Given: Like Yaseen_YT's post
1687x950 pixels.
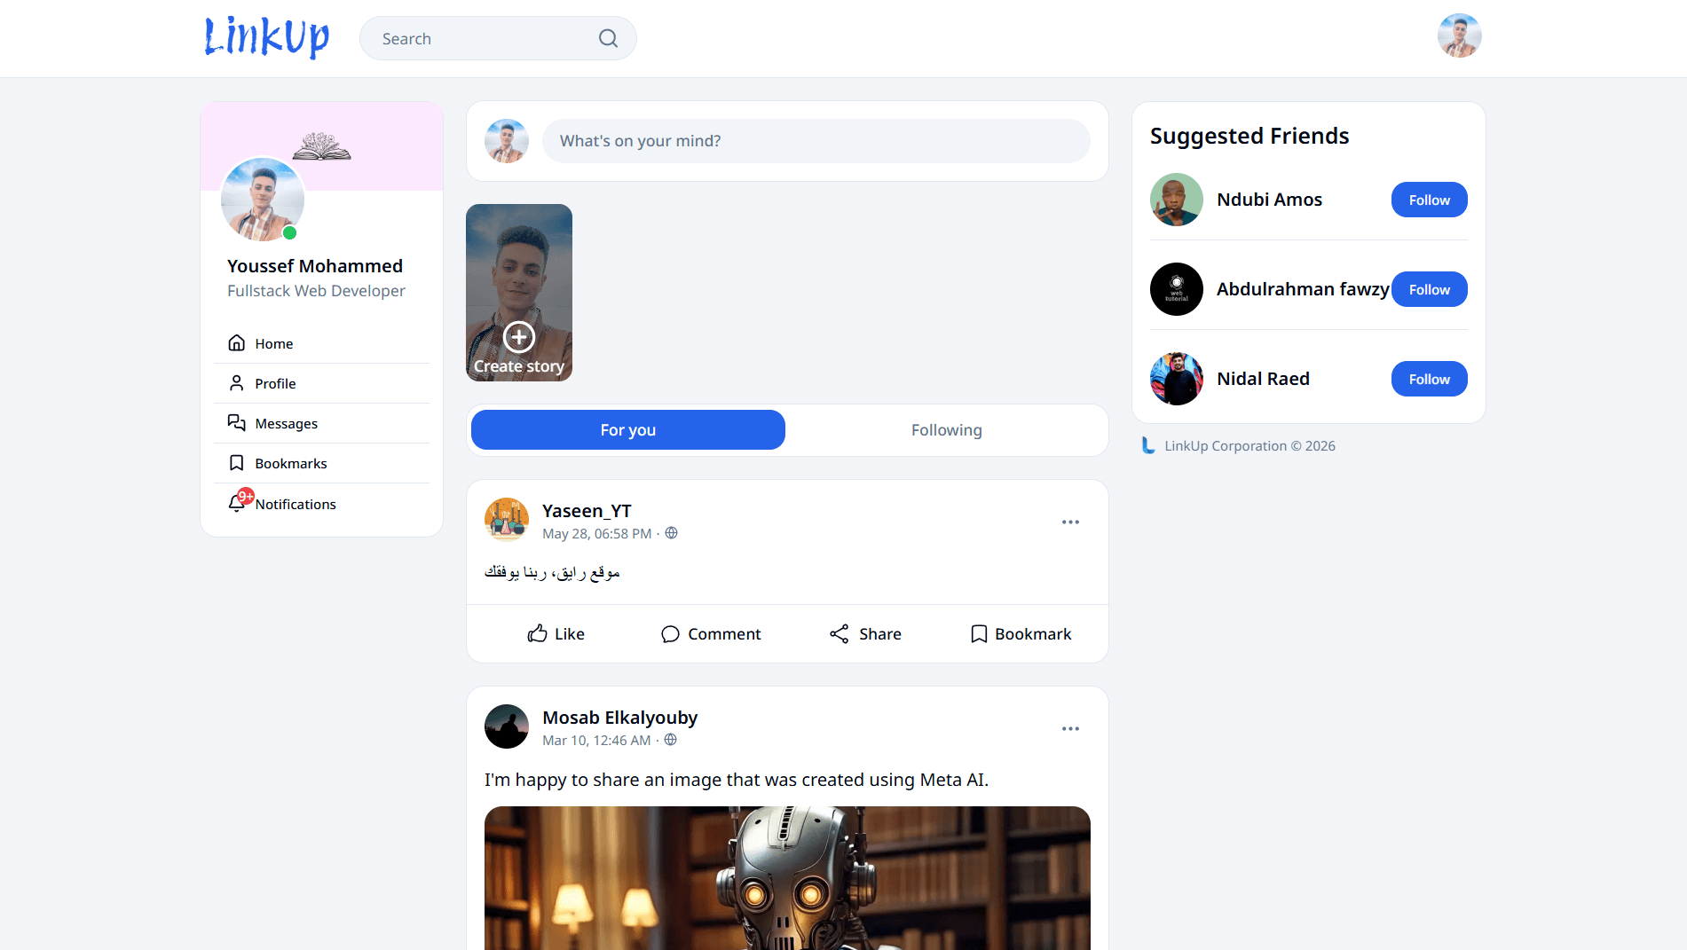Looking at the screenshot, I should click(x=556, y=633).
